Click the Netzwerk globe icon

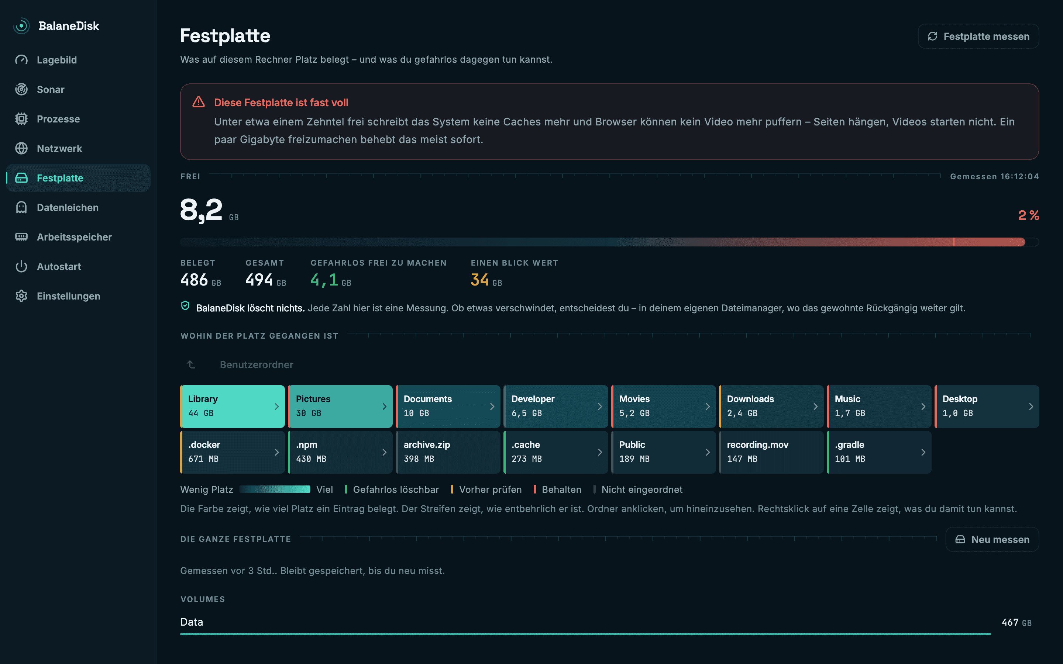tap(21, 148)
